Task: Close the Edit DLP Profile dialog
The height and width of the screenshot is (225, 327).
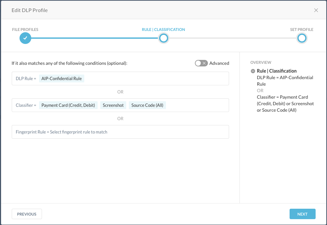Action: tap(316, 10)
